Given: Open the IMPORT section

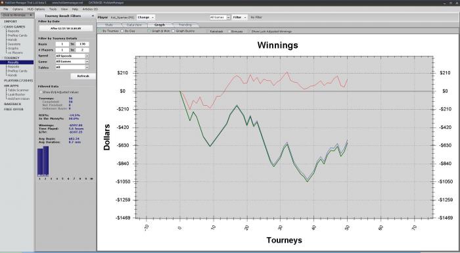Looking at the screenshot, I should pyautogui.click(x=11, y=22).
